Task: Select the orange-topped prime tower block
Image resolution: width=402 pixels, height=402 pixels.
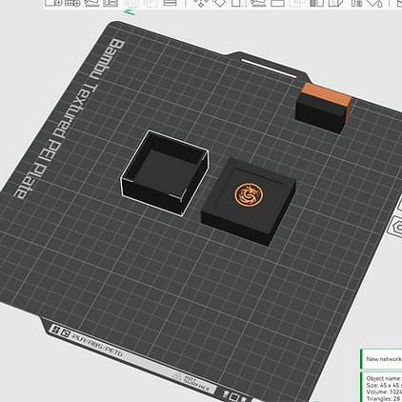Action: click(323, 108)
